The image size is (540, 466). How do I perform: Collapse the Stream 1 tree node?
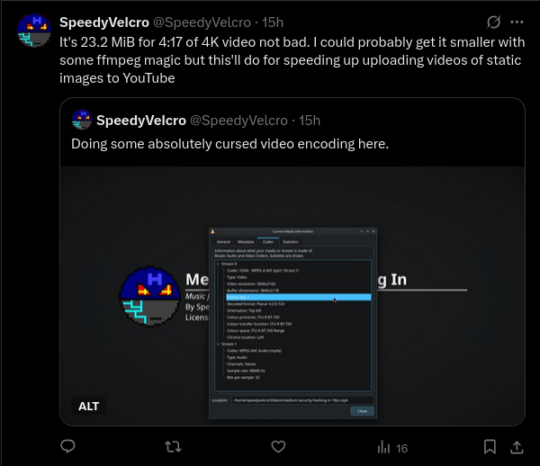point(217,343)
